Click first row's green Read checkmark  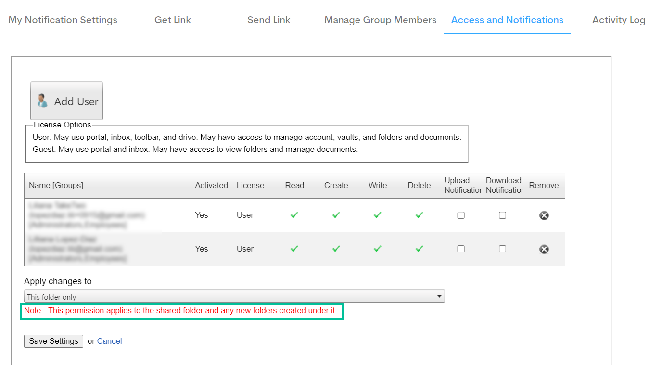[x=294, y=215]
